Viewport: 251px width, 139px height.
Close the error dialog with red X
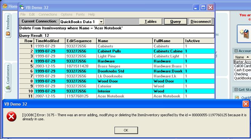pyautogui.click(x=245, y=103)
